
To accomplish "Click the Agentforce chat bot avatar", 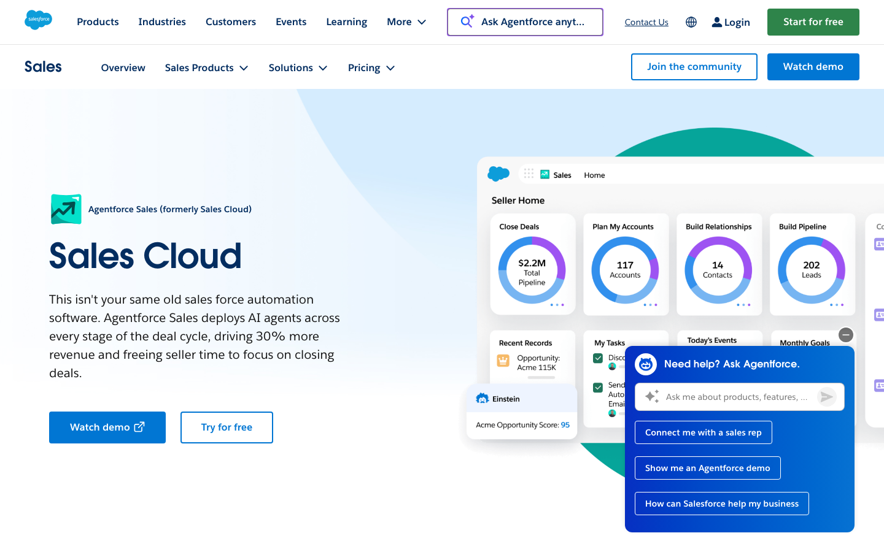I will [646, 364].
